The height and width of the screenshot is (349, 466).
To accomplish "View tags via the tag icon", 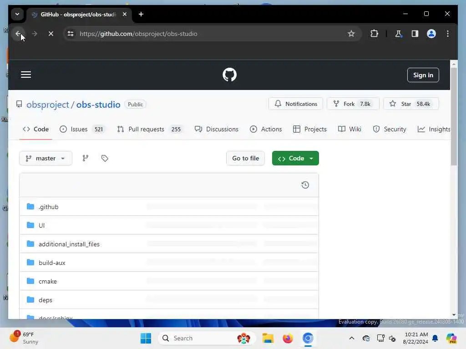I will [105, 158].
